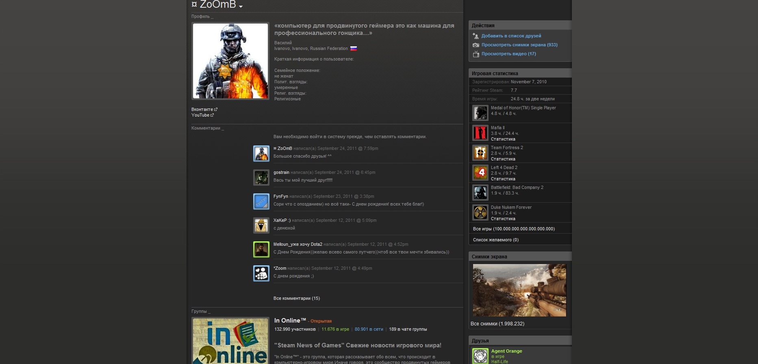The height and width of the screenshot is (364, 758).
Task: Click Добавить в список друзей link
Action: pyautogui.click(x=511, y=36)
